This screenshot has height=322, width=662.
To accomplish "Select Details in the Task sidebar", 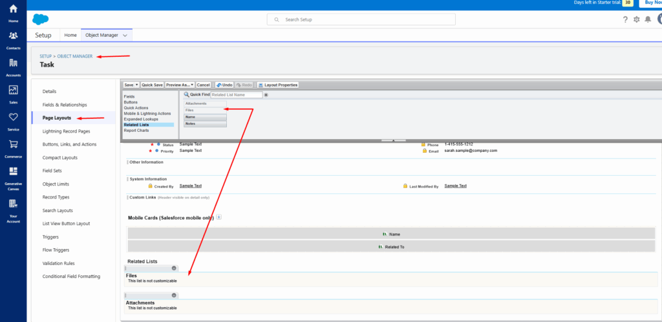I will pos(49,91).
